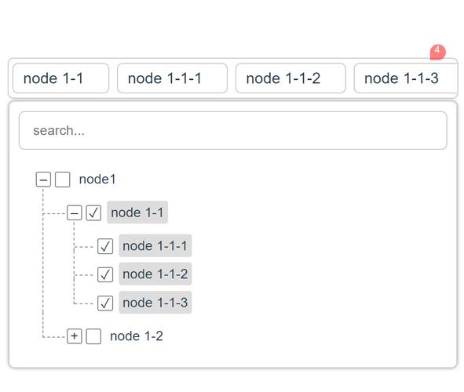
Task: Select the node 1-1-3 tag chip
Action: pyautogui.click(x=406, y=78)
